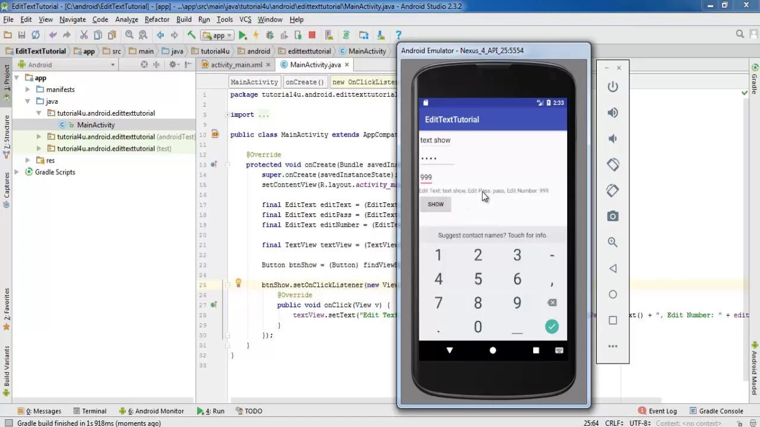Open the Android Monitor tool window
This screenshot has height=427, width=760.
click(151, 411)
